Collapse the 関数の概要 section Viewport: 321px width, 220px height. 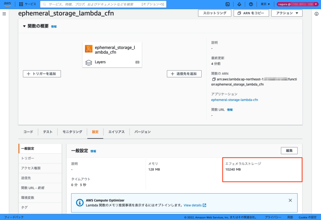24,26
